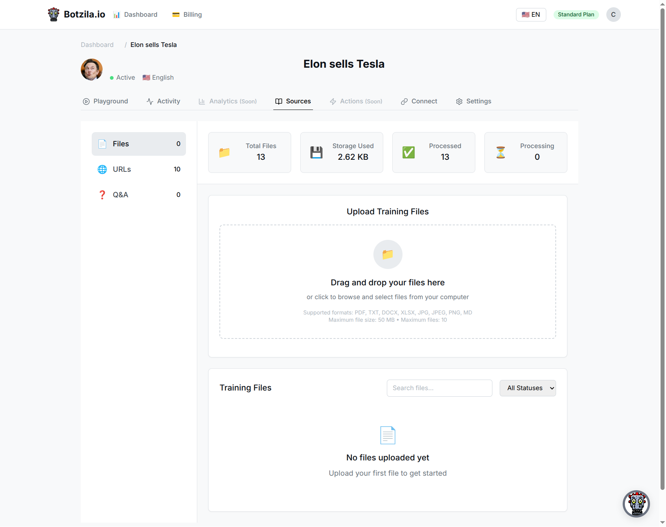Select the Actions (Soon) tab
This screenshot has width=666, height=527.
(356, 102)
